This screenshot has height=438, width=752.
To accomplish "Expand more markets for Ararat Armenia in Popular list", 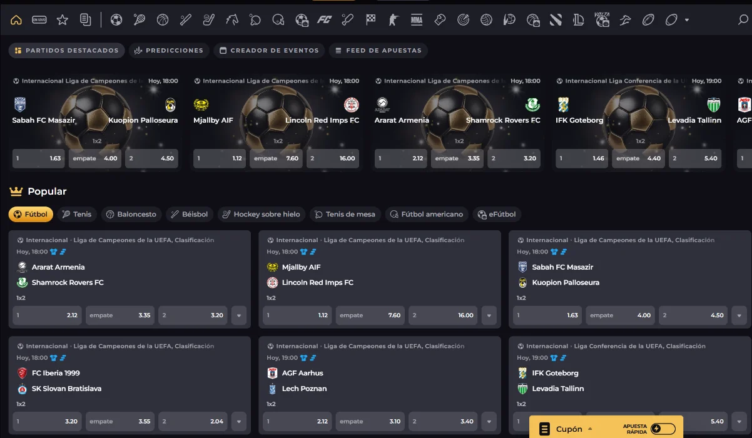I will point(238,315).
